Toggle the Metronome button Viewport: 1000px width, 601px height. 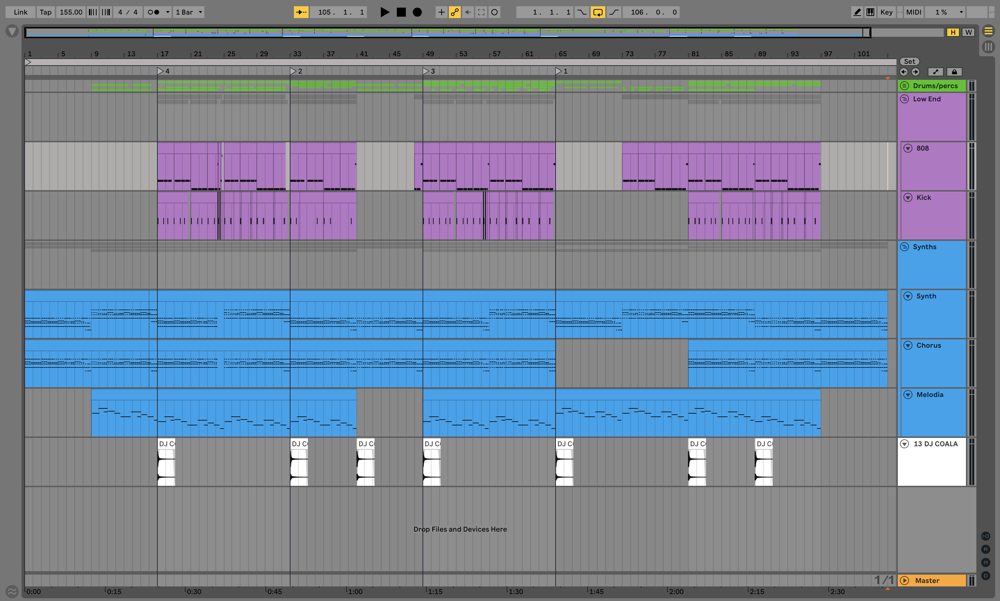tap(153, 12)
